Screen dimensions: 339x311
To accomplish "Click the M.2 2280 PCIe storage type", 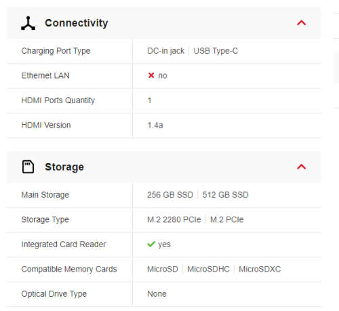I will [174, 219].
